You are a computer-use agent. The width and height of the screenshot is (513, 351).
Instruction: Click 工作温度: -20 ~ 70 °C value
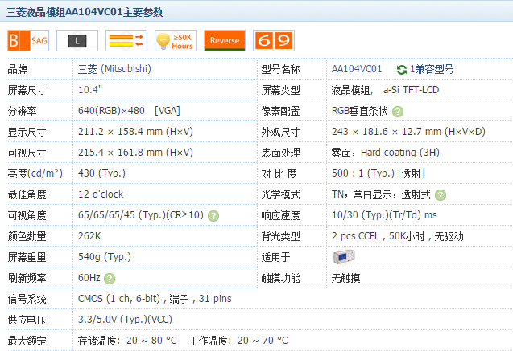click(x=238, y=341)
